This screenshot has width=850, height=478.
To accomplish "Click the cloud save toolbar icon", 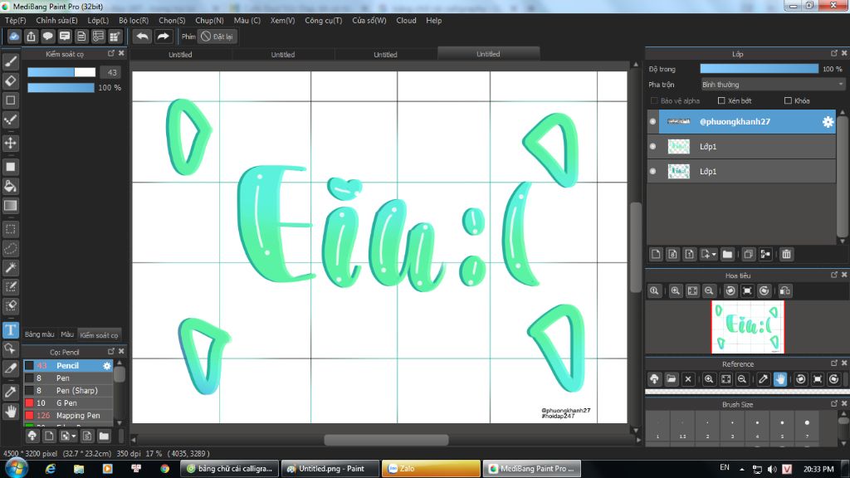I will point(14,37).
